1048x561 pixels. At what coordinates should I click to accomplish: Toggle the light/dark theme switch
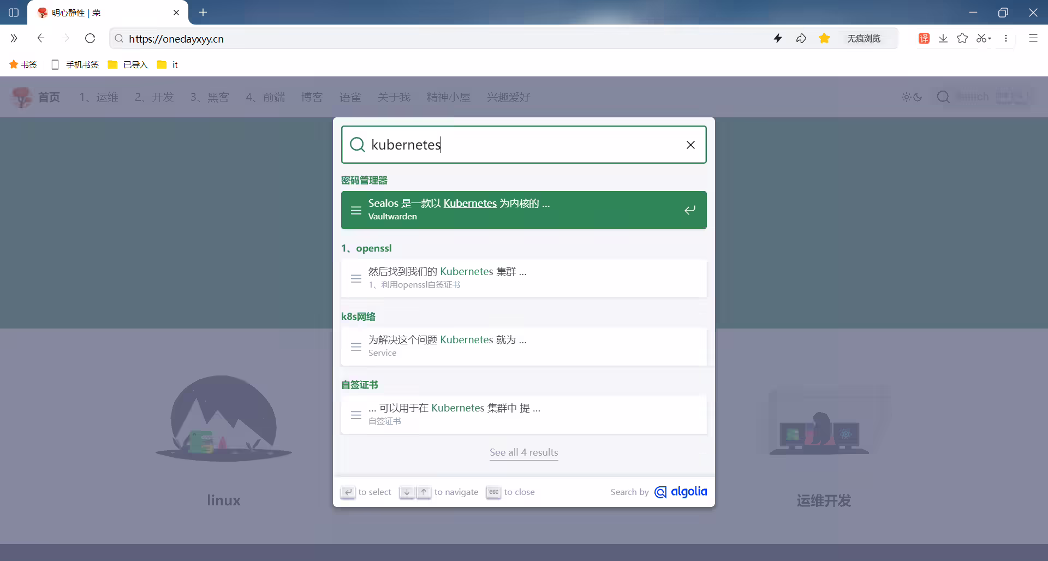coord(912,97)
